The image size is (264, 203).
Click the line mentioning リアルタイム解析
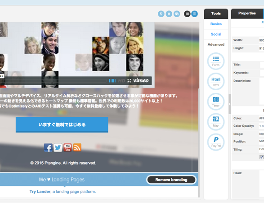coord(89,96)
